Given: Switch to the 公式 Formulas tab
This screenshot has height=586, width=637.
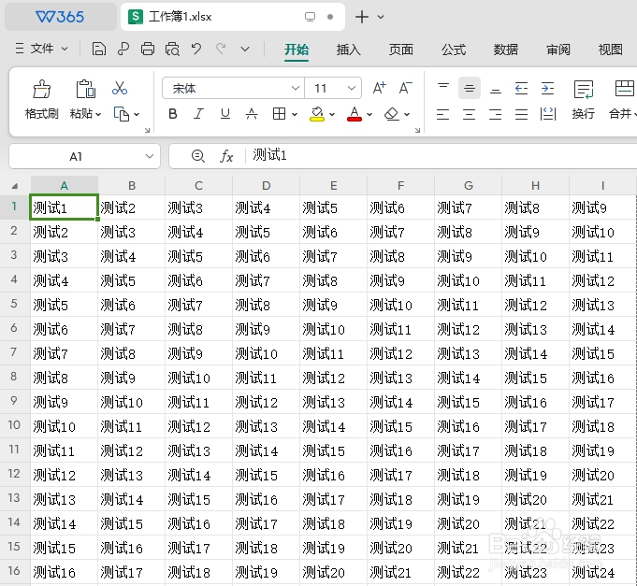Looking at the screenshot, I should (x=454, y=50).
